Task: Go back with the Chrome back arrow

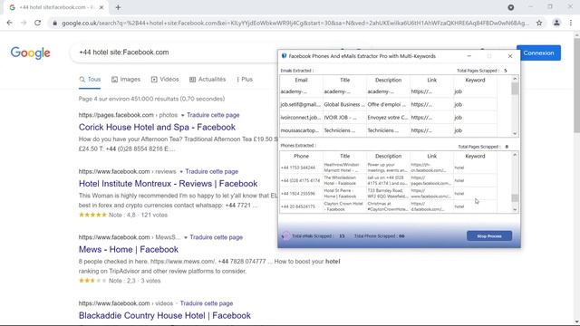Action: click(10, 23)
